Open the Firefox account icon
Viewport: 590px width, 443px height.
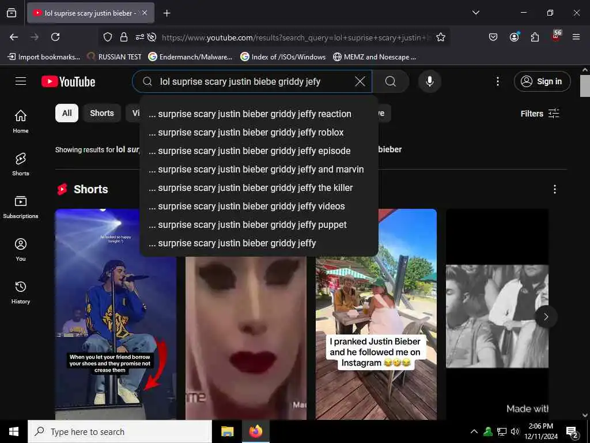click(514, 37)
